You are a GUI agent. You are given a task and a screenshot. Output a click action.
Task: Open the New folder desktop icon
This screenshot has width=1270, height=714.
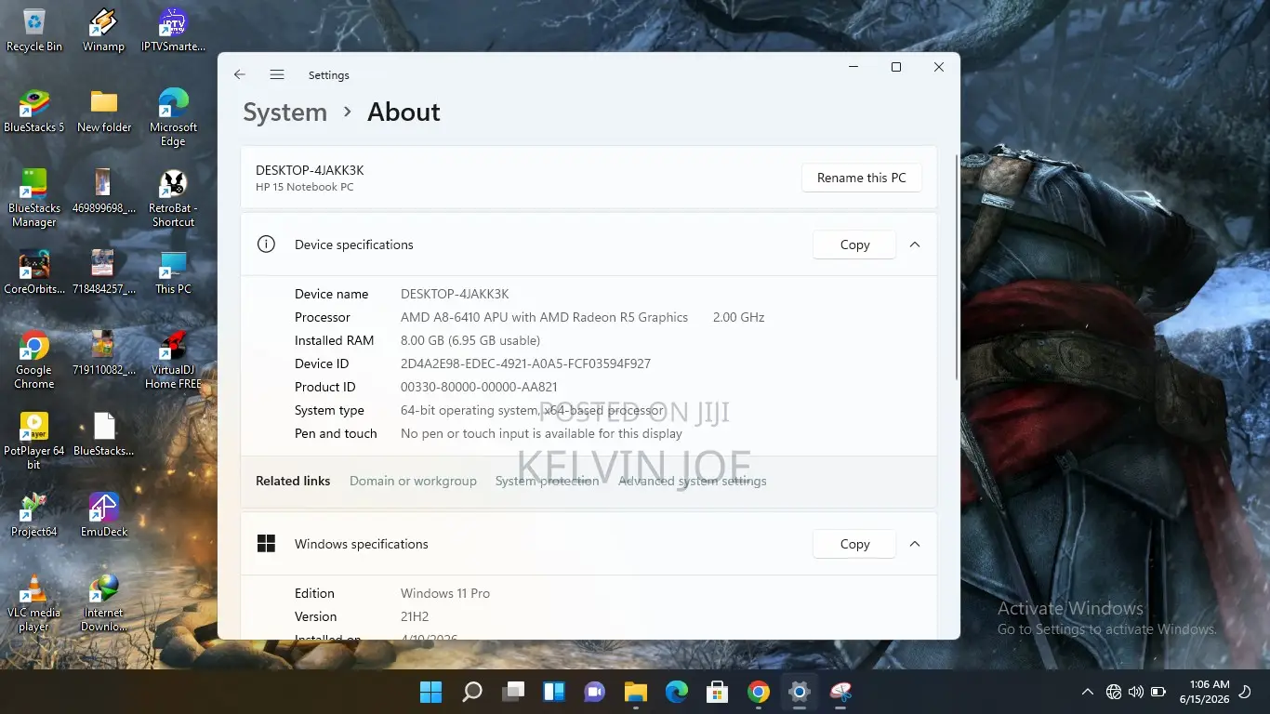click(x=104, y=112)
